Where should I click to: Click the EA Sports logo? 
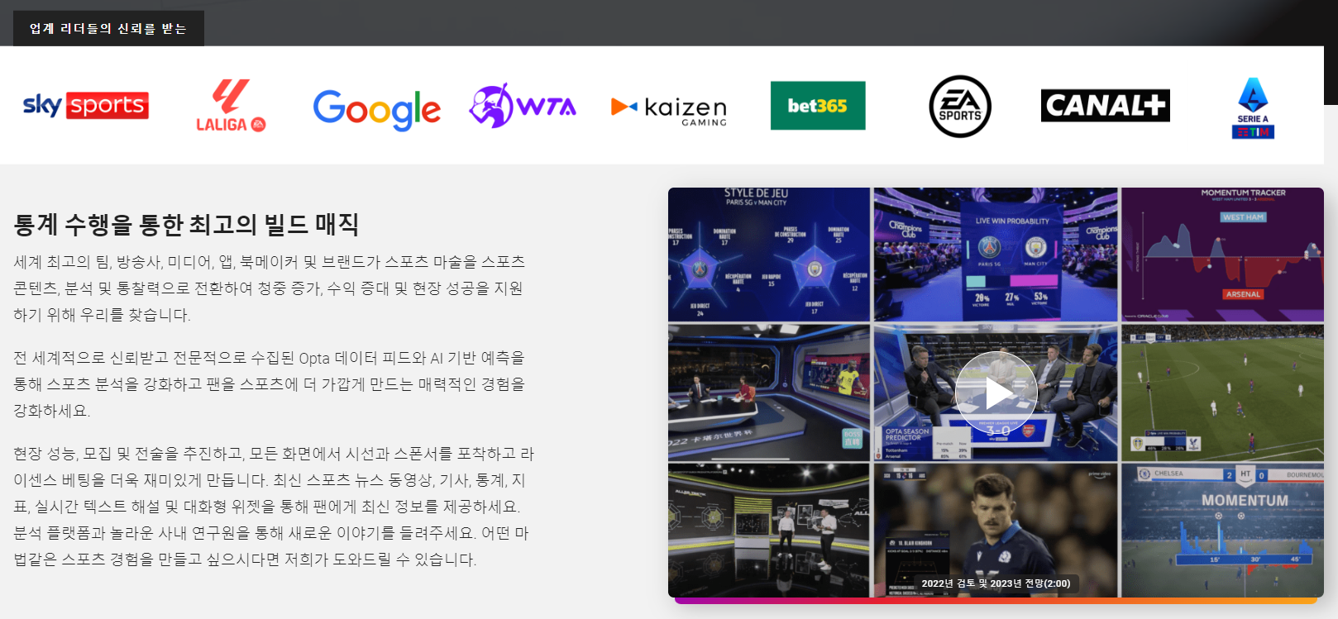[x=960, y=106]
